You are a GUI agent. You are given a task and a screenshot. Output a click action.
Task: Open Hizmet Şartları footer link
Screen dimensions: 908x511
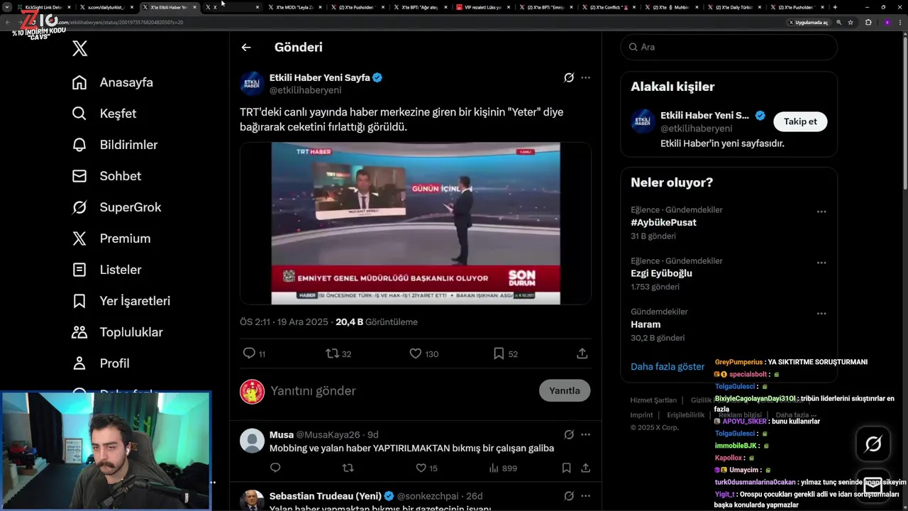coord(653,400)
